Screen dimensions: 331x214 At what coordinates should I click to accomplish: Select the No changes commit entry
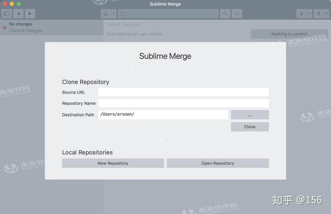coord(52,28)
